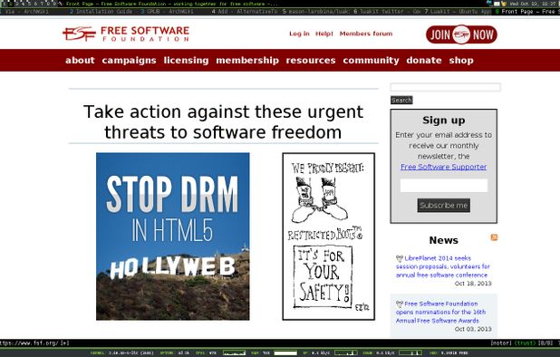The image size is (560, 357).
Task: Click the JOIN NOW badge button
Action: (461, 34)
